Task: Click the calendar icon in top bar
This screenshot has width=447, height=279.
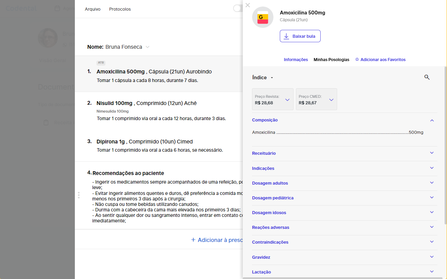Action: pos(57,9)
